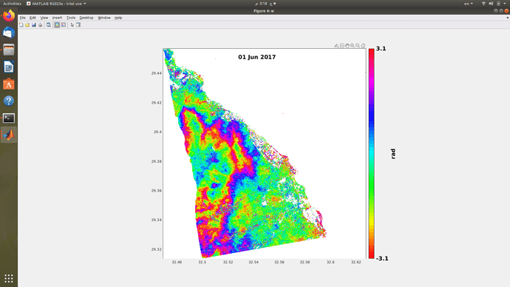Select the Pan hand tool above the axes

(347, 46)
